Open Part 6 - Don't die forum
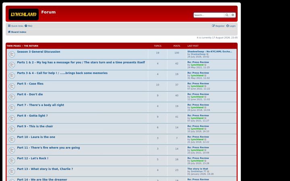Image resolution: width=290 pixels, height=181 pixels. tap(30, 95)
